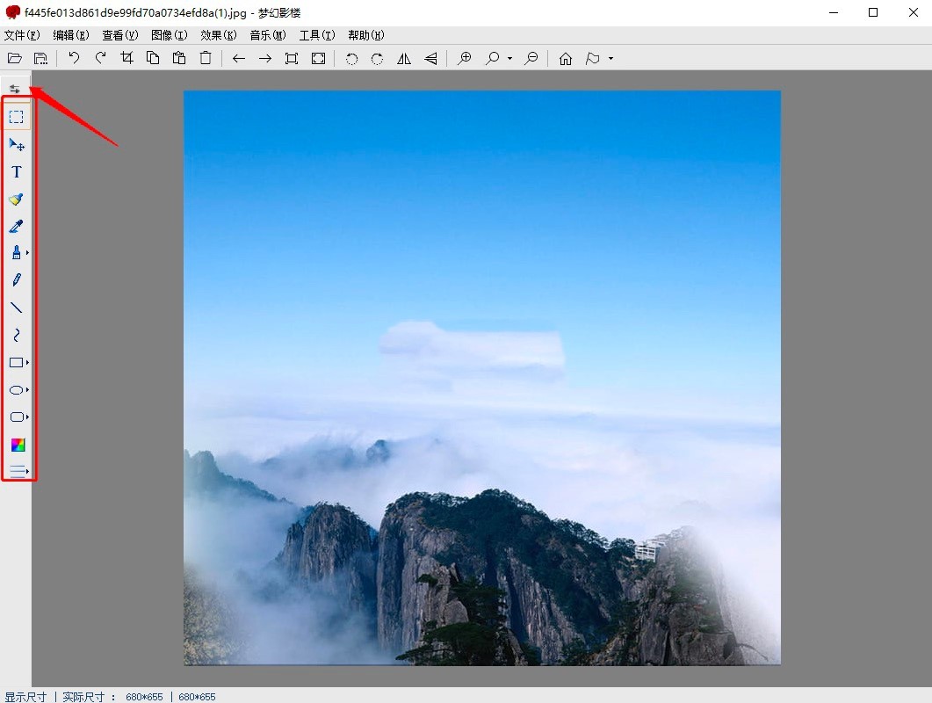Click the flag icon in toolbar
This screenshot has width=932, height=703.
pos(592,58)
